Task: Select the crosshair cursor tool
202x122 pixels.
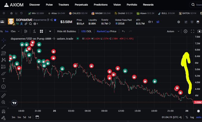Action: tap(4, 40)
